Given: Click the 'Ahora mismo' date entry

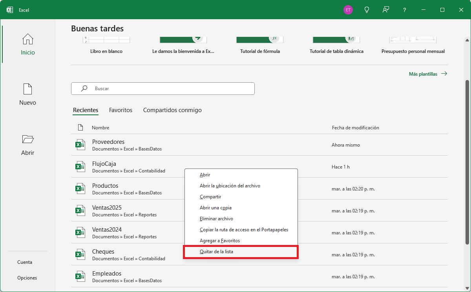Looking at the screenshot, I should 346,145.
